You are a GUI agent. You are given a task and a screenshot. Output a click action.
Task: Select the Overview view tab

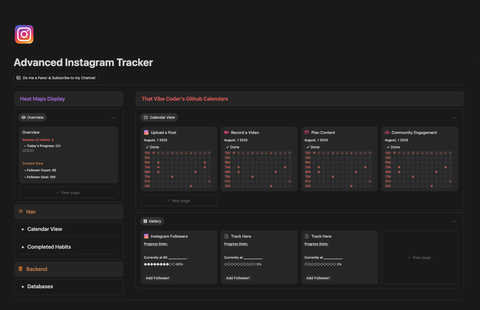[x=32, y=117]
